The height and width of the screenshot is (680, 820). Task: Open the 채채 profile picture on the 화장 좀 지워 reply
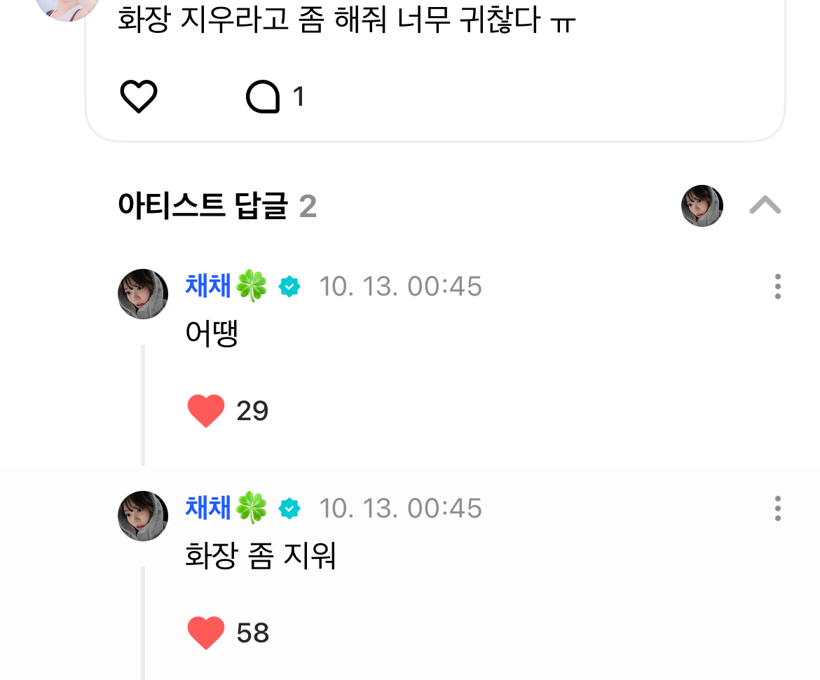[x=143, y=516]
